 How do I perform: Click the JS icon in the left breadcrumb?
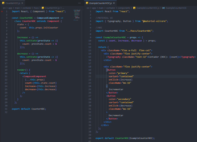[x=43, y=8]
